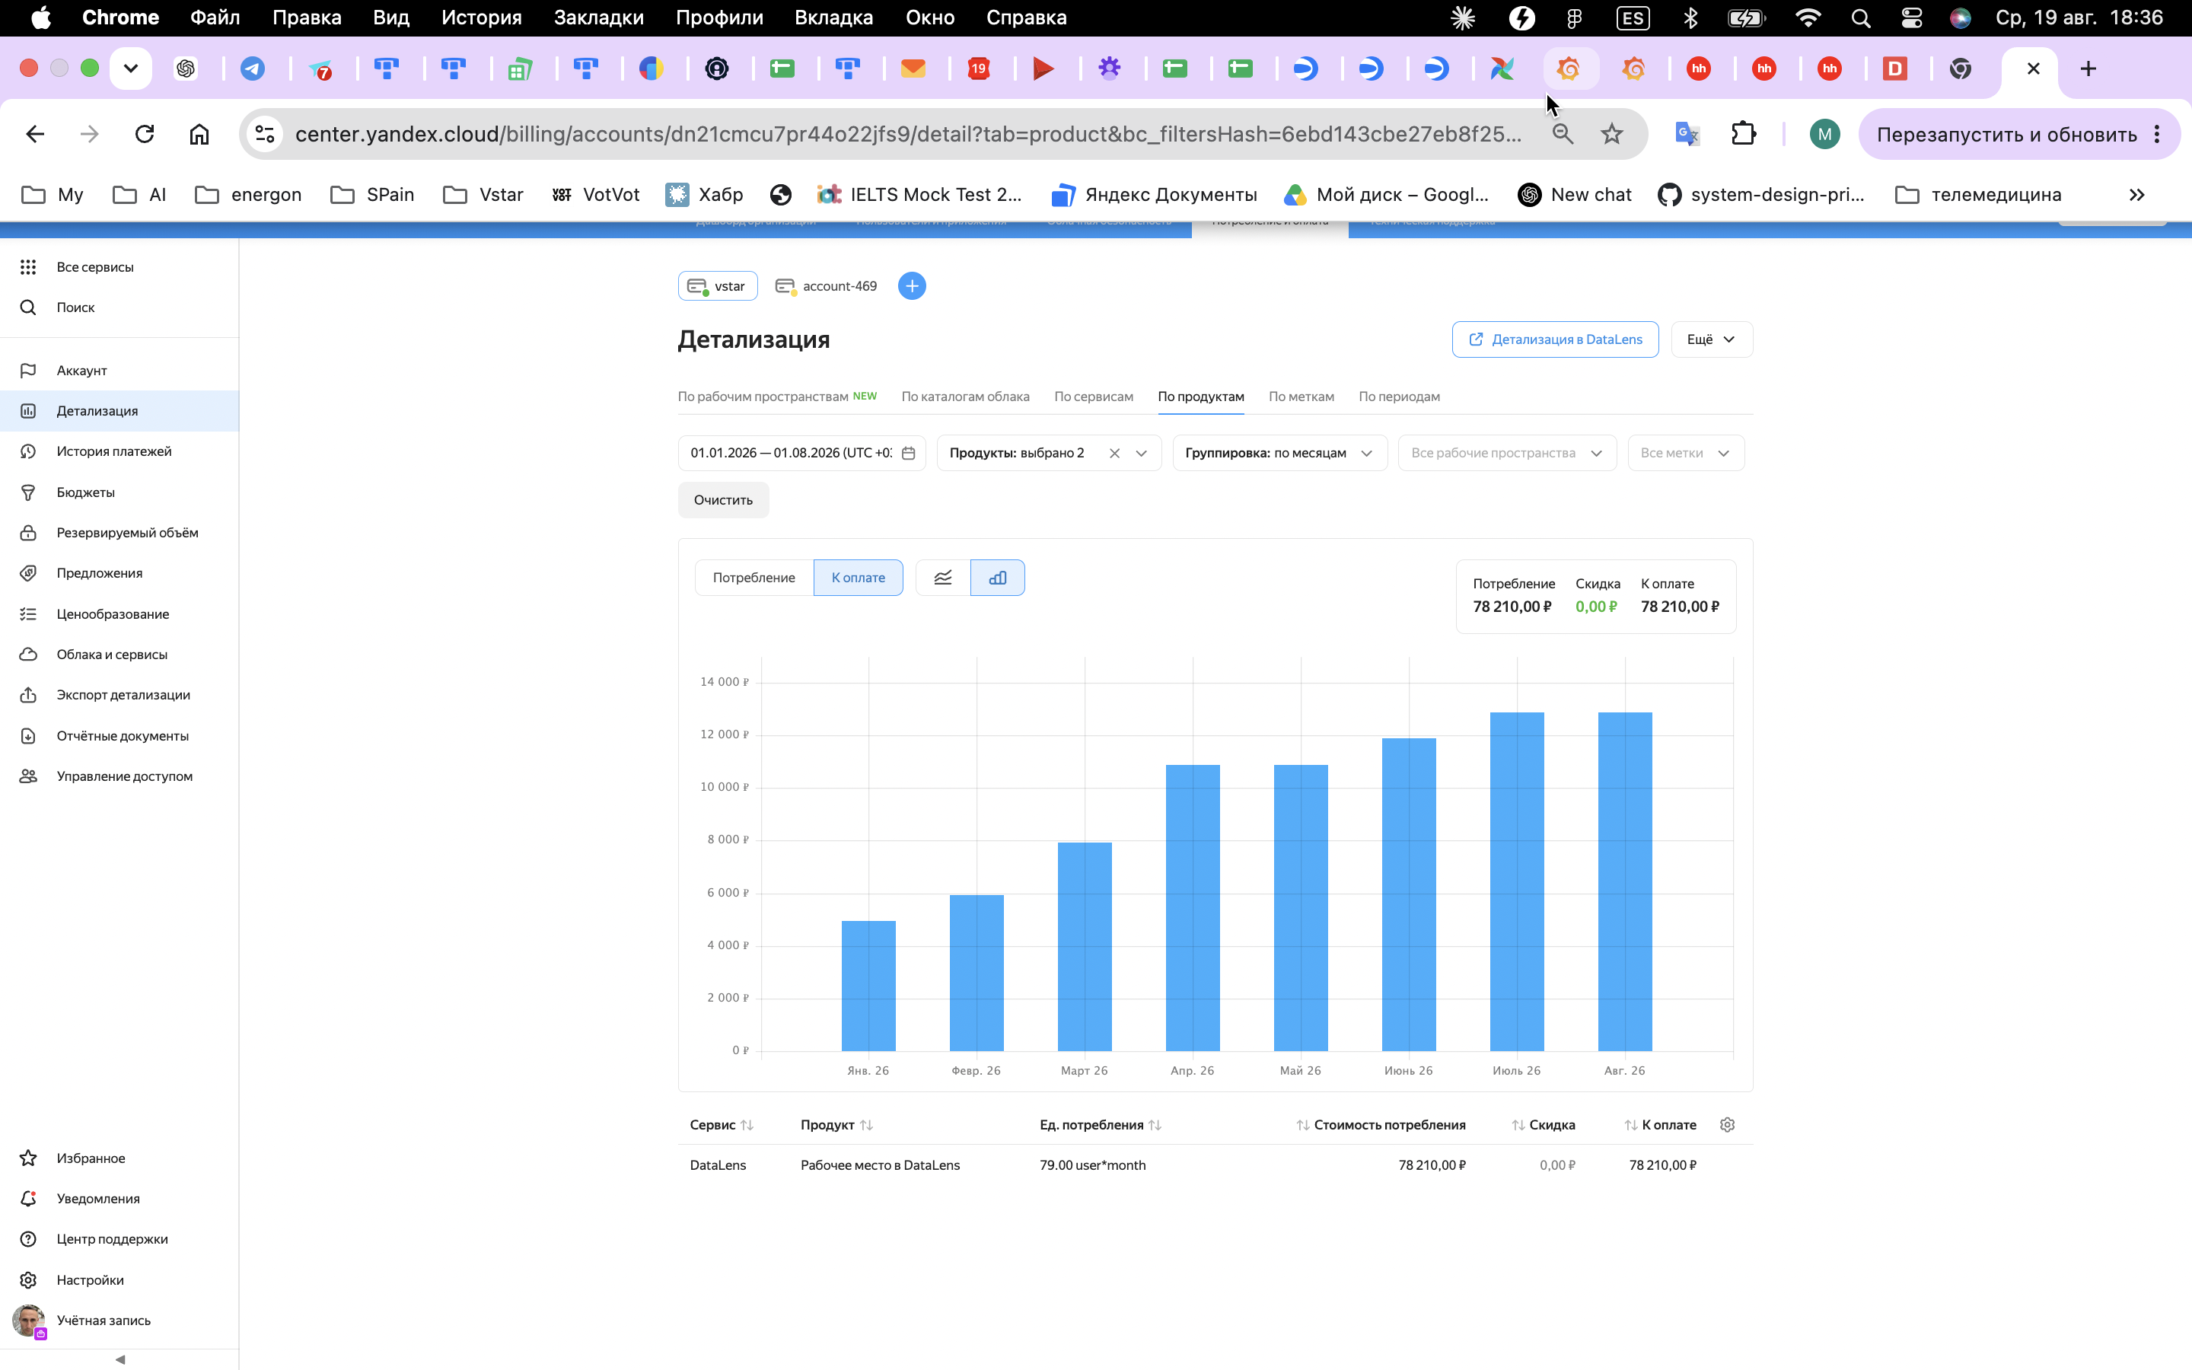Open the История menu in menu bar

click(x=481, y=18)
